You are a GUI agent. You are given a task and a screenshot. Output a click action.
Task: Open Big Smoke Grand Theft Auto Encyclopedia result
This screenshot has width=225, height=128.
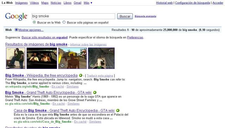[x=48, y=92]
